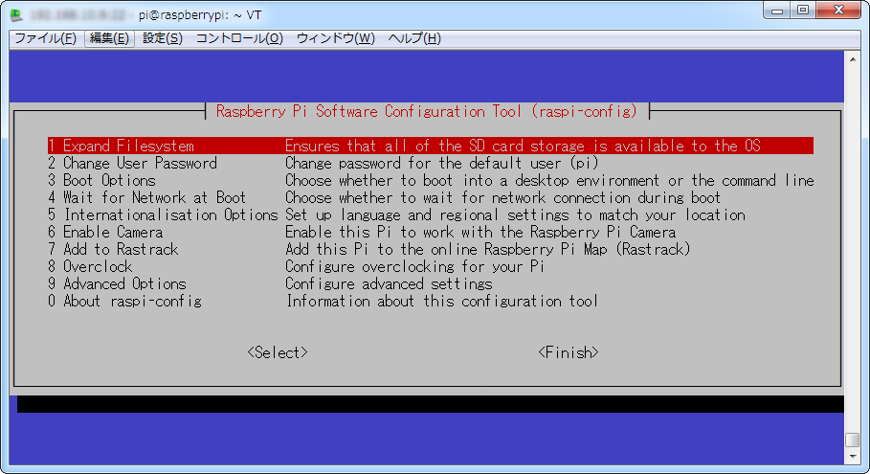Click 'Choose whether to wait for network' description
Screen dimensions: 870x474
pos(502,197)
